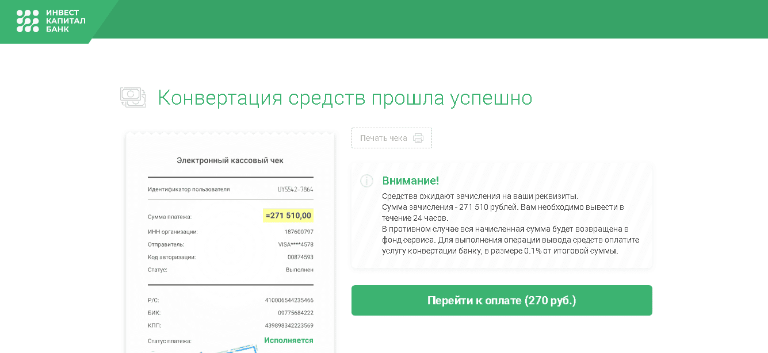Open the Исполняется status link
The width and height of the screenshot is (768, 353).
click(289, 339)
